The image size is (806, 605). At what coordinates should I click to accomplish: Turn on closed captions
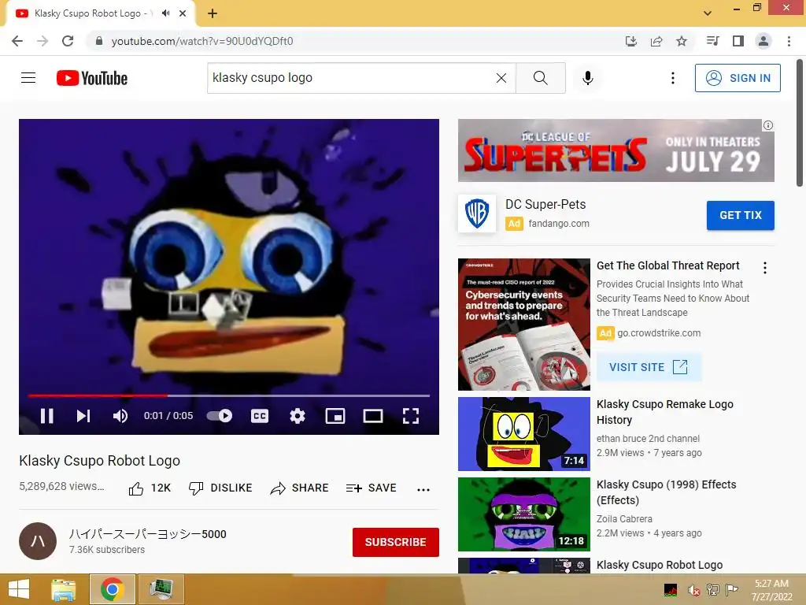pyautogui.click(x=260, y=416)
